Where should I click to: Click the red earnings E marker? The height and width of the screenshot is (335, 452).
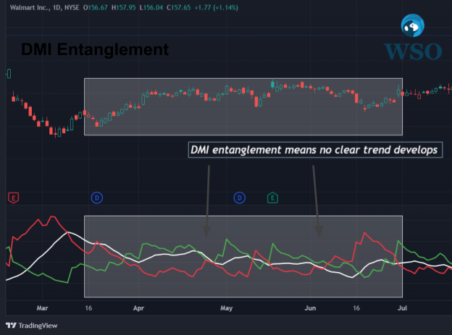[x=12, y=197]
